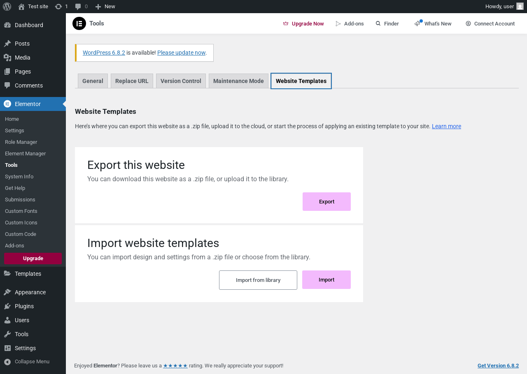The image size is (527, 374).
Task: Click the Pages icon in sidebar
Action: (x=7, y=72)
